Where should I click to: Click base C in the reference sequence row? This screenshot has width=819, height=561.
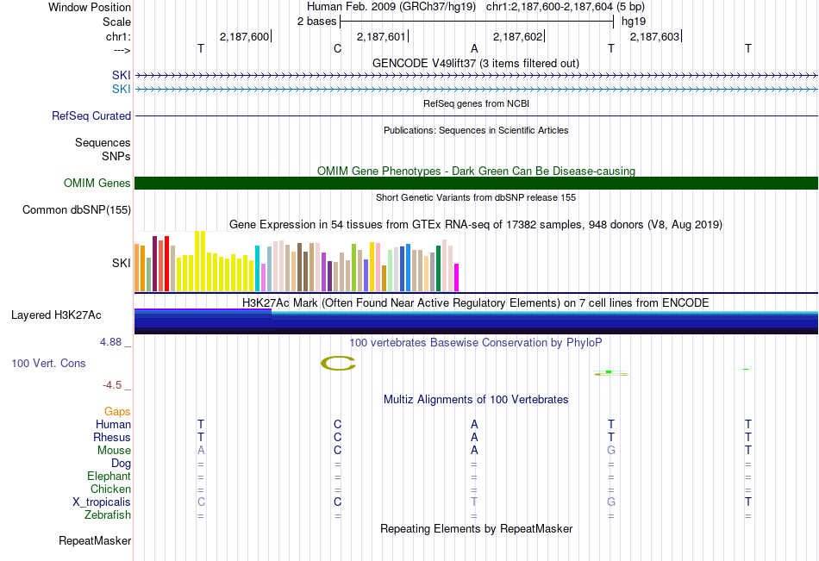(337, 48)
